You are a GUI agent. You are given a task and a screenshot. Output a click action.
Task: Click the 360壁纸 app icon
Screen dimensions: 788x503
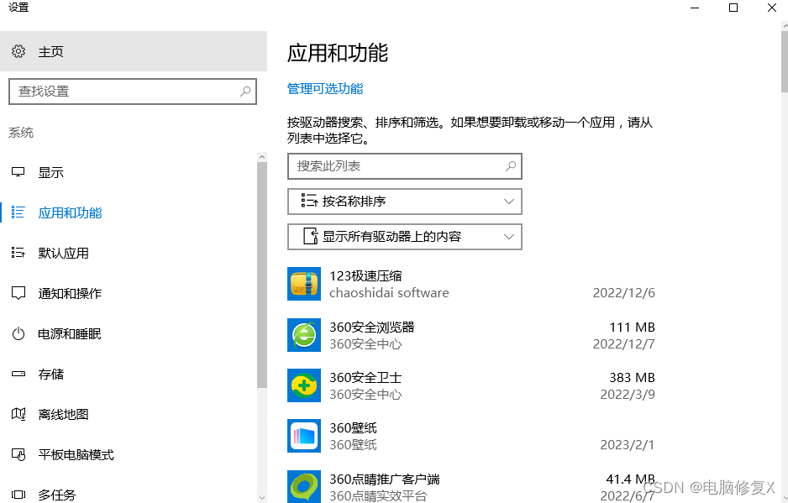(304, 436)
